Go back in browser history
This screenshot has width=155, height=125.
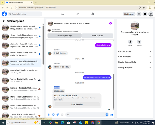point(3,8)
